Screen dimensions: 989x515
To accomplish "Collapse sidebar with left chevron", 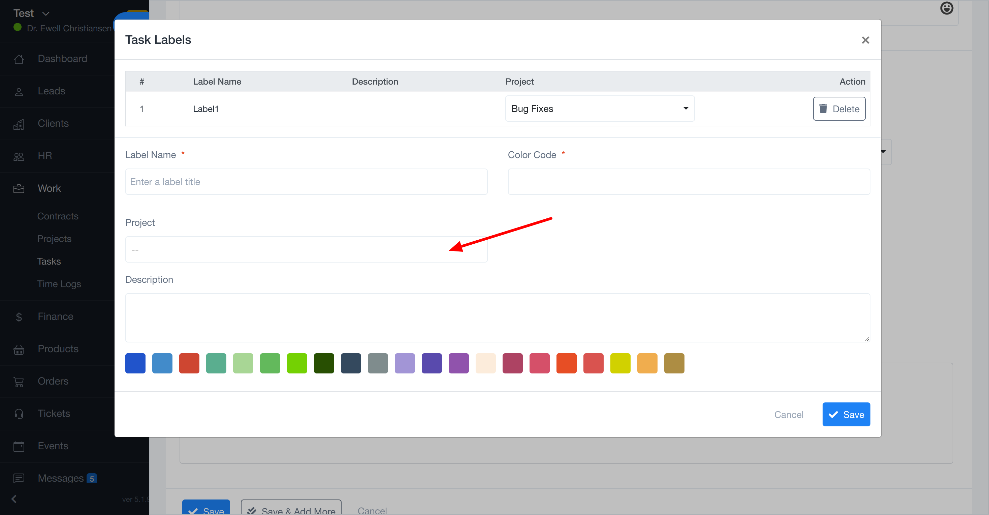I will 14,498.
